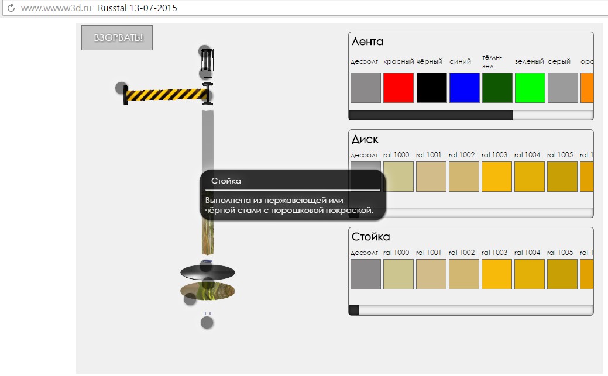This screenshot has height=376, width=608.
Task: Select ral 1000 swatch in Диск panel
Action: coord(399,177)
